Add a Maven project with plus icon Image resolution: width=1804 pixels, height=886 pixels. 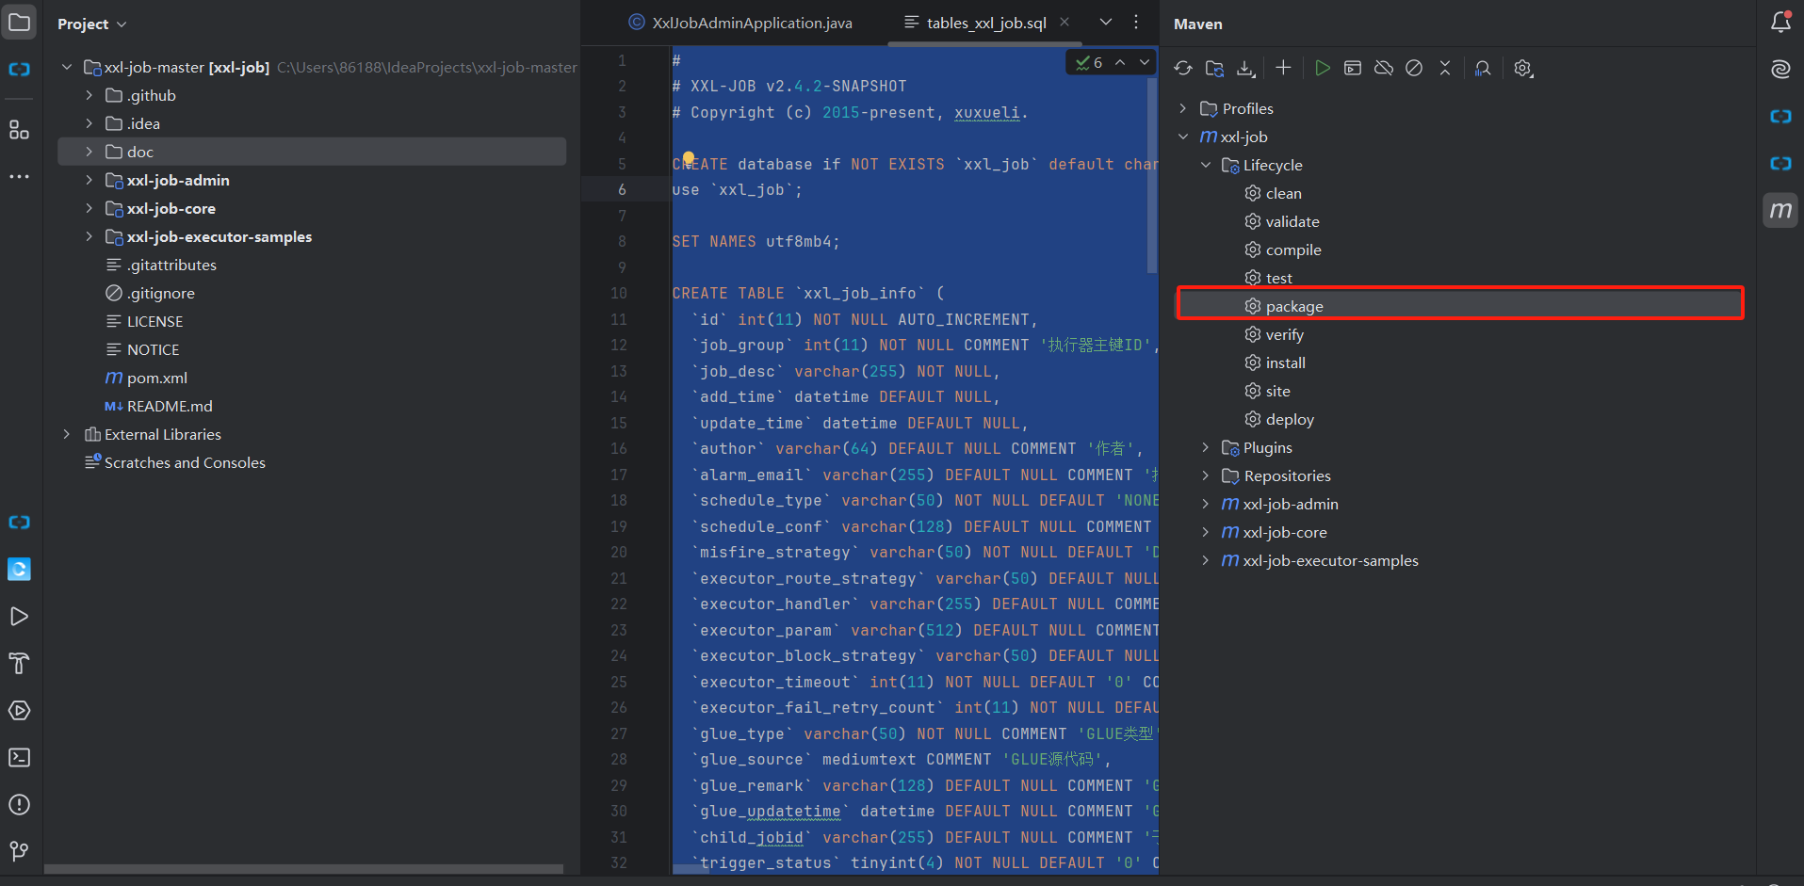[x=1283, y=68]
